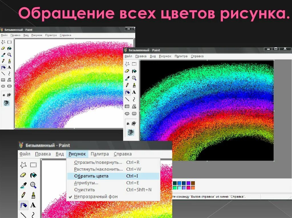The height and width of the screenshot is (218, 292).
Task: Open Палитра menu in white-canvas Paint window
Action: (x=51, y=35)
